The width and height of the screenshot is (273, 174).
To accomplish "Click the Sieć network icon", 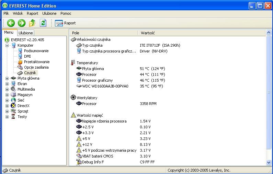I will [13, 100].
